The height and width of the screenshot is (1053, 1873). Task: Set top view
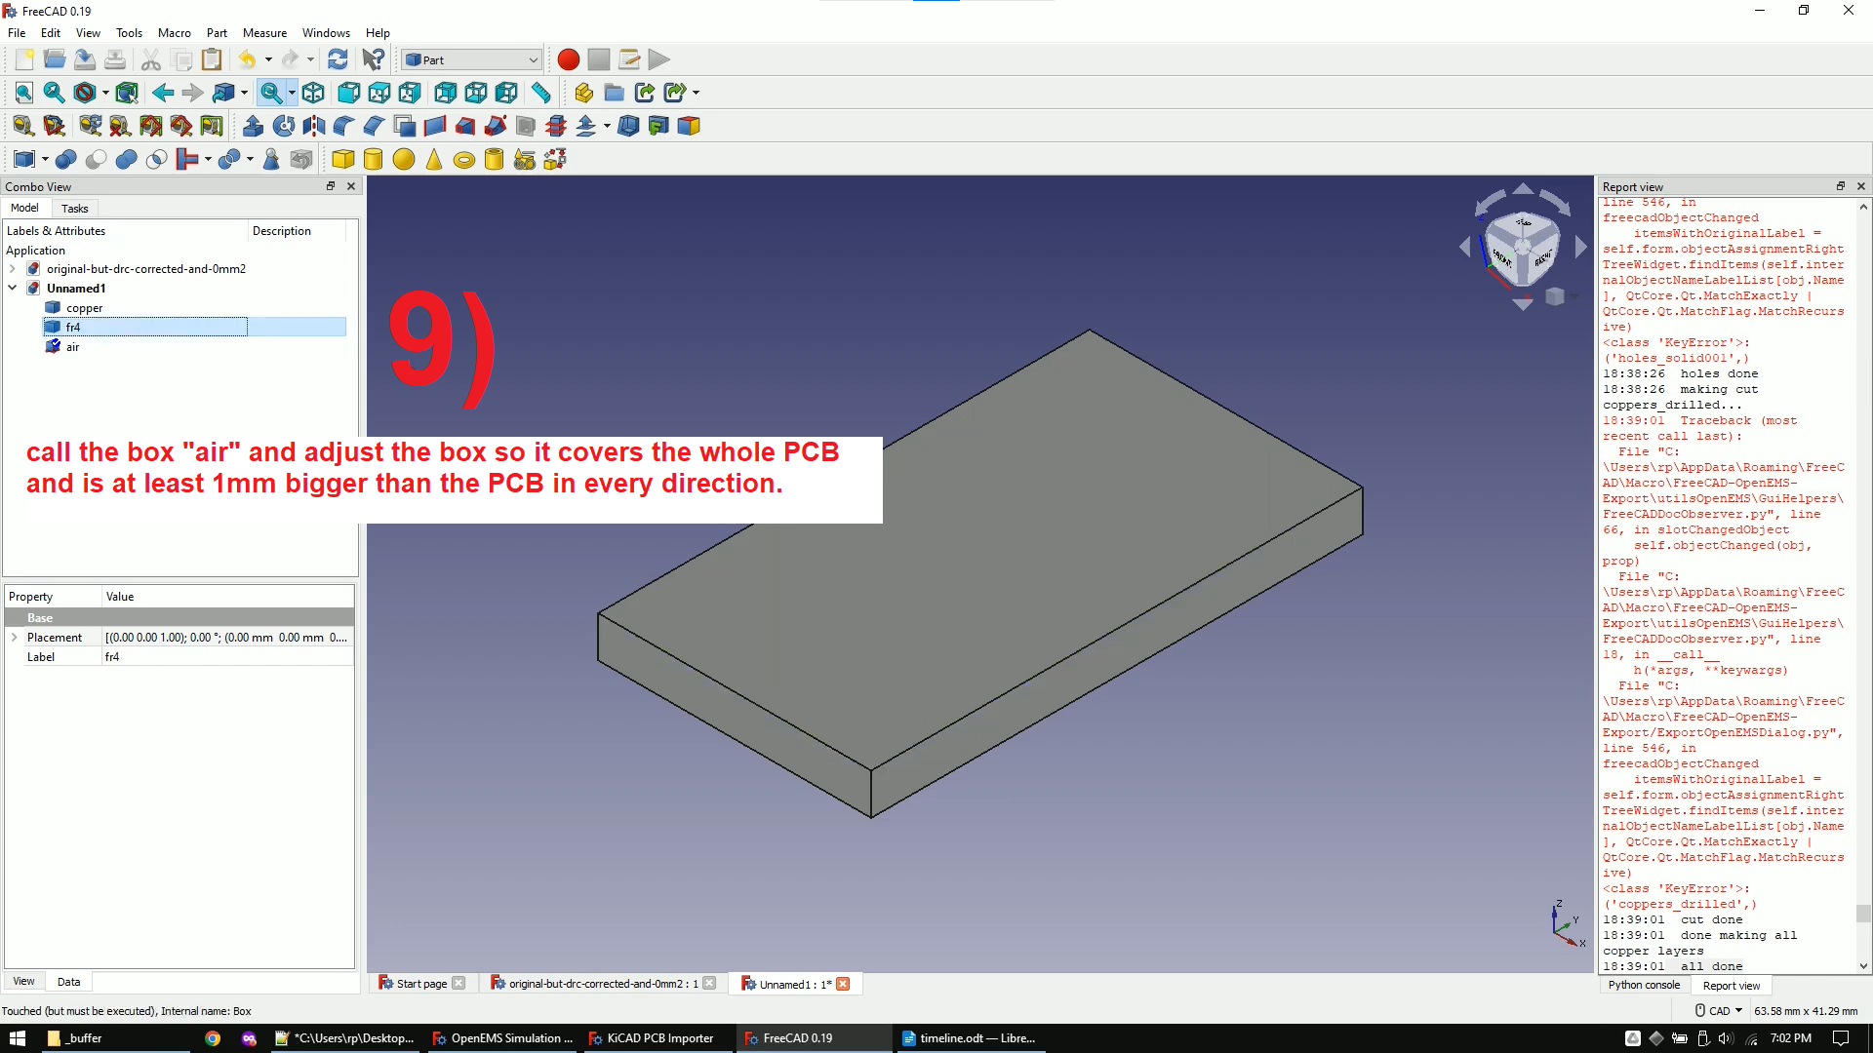coord(379,93)
